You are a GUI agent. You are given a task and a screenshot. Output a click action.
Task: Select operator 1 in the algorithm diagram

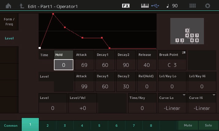tap(177, 40)
